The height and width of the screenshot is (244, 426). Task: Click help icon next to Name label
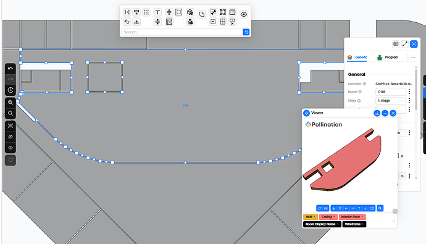pyautogui.click(x=360, y=92)
